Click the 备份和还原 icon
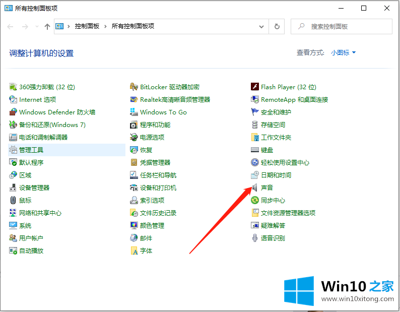 pyautogui.click(x=13, y=124)
